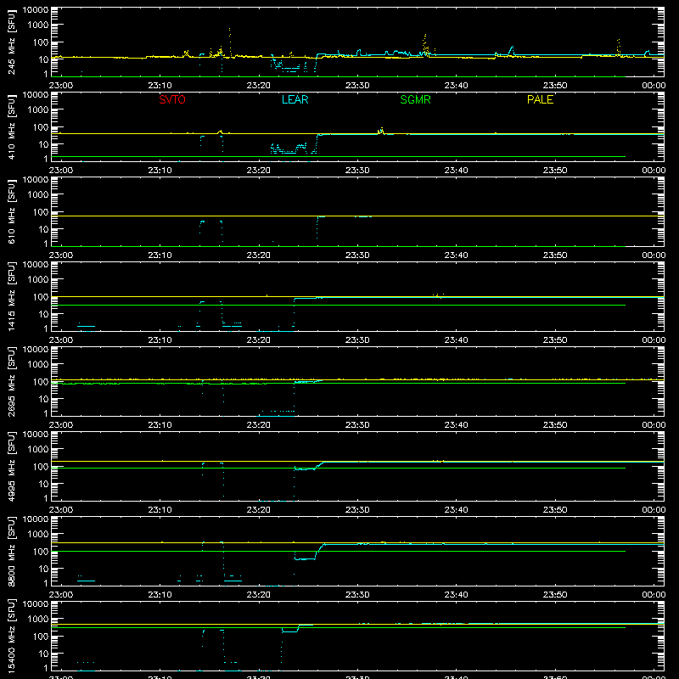Select the '15400 MHz [SFU]' axis label
Screen dimensions: 679x679
point(12,636)
